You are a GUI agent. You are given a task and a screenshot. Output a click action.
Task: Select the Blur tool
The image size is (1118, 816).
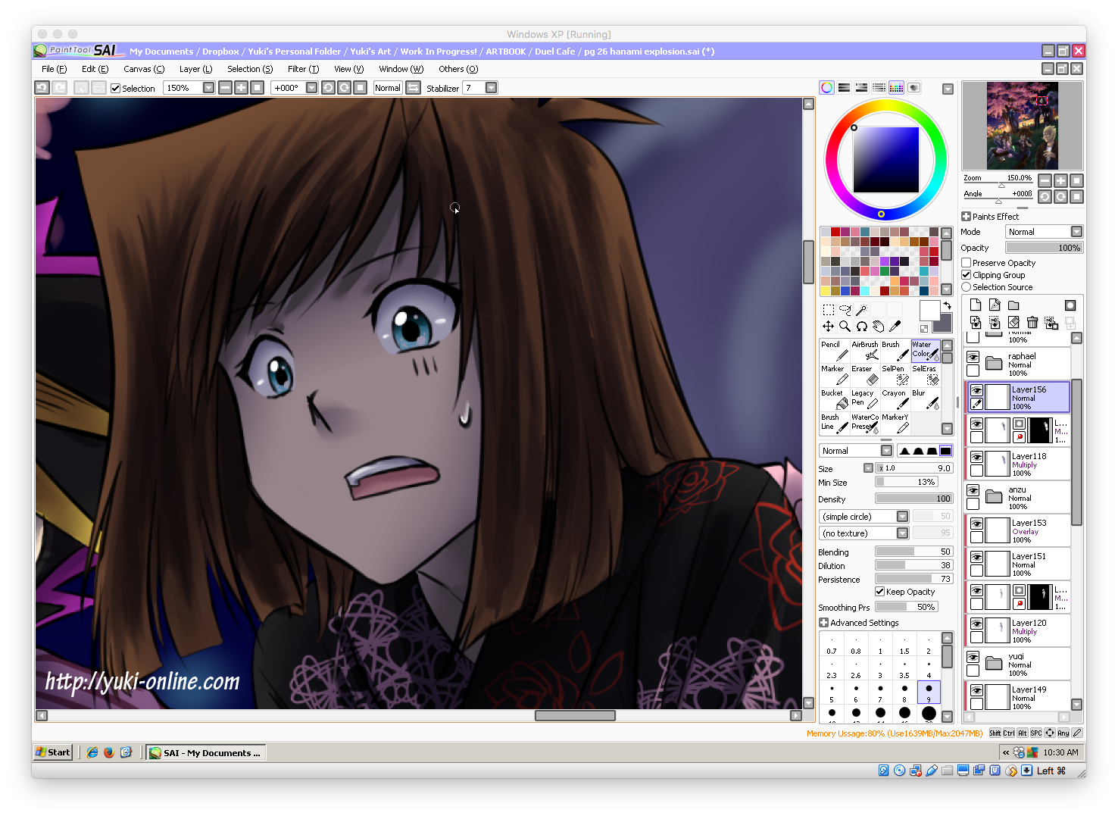(926, 399)
